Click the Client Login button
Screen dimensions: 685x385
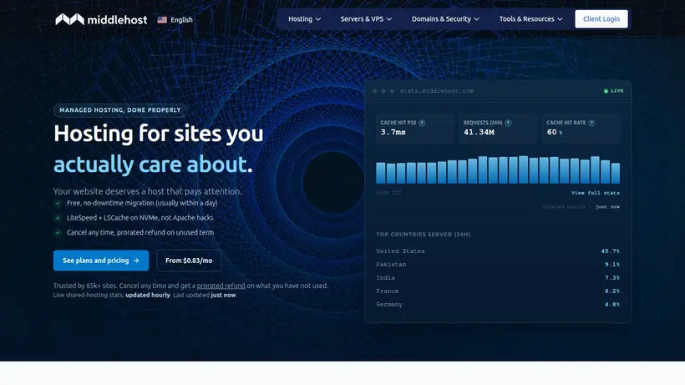[x=601, y=18]
